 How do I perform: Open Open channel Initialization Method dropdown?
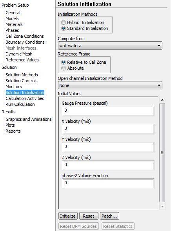(110, 85)
